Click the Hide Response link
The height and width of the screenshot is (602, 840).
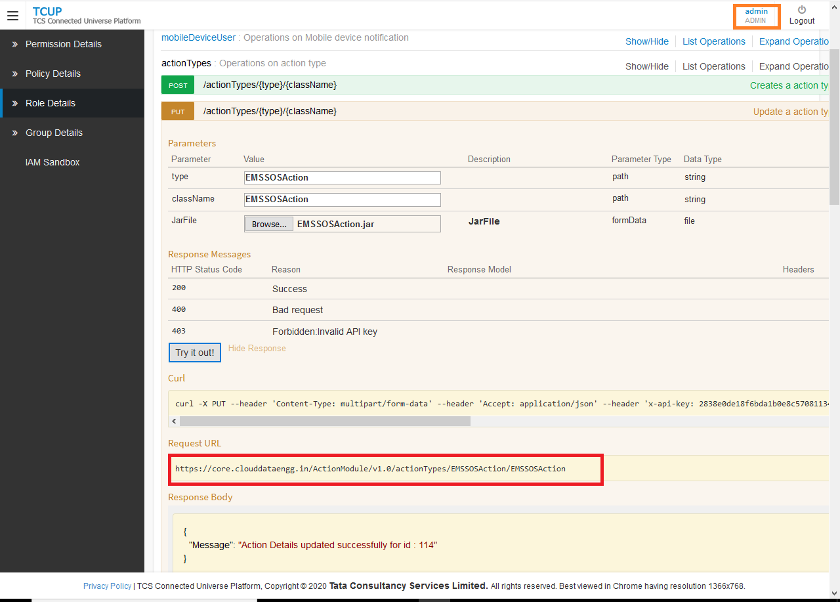(257, 348)
